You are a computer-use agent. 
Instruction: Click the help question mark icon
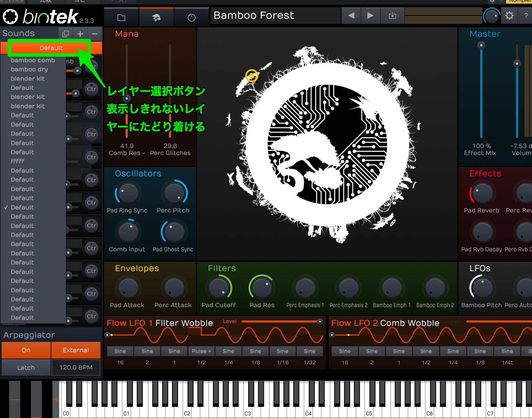tap(526, 16)
